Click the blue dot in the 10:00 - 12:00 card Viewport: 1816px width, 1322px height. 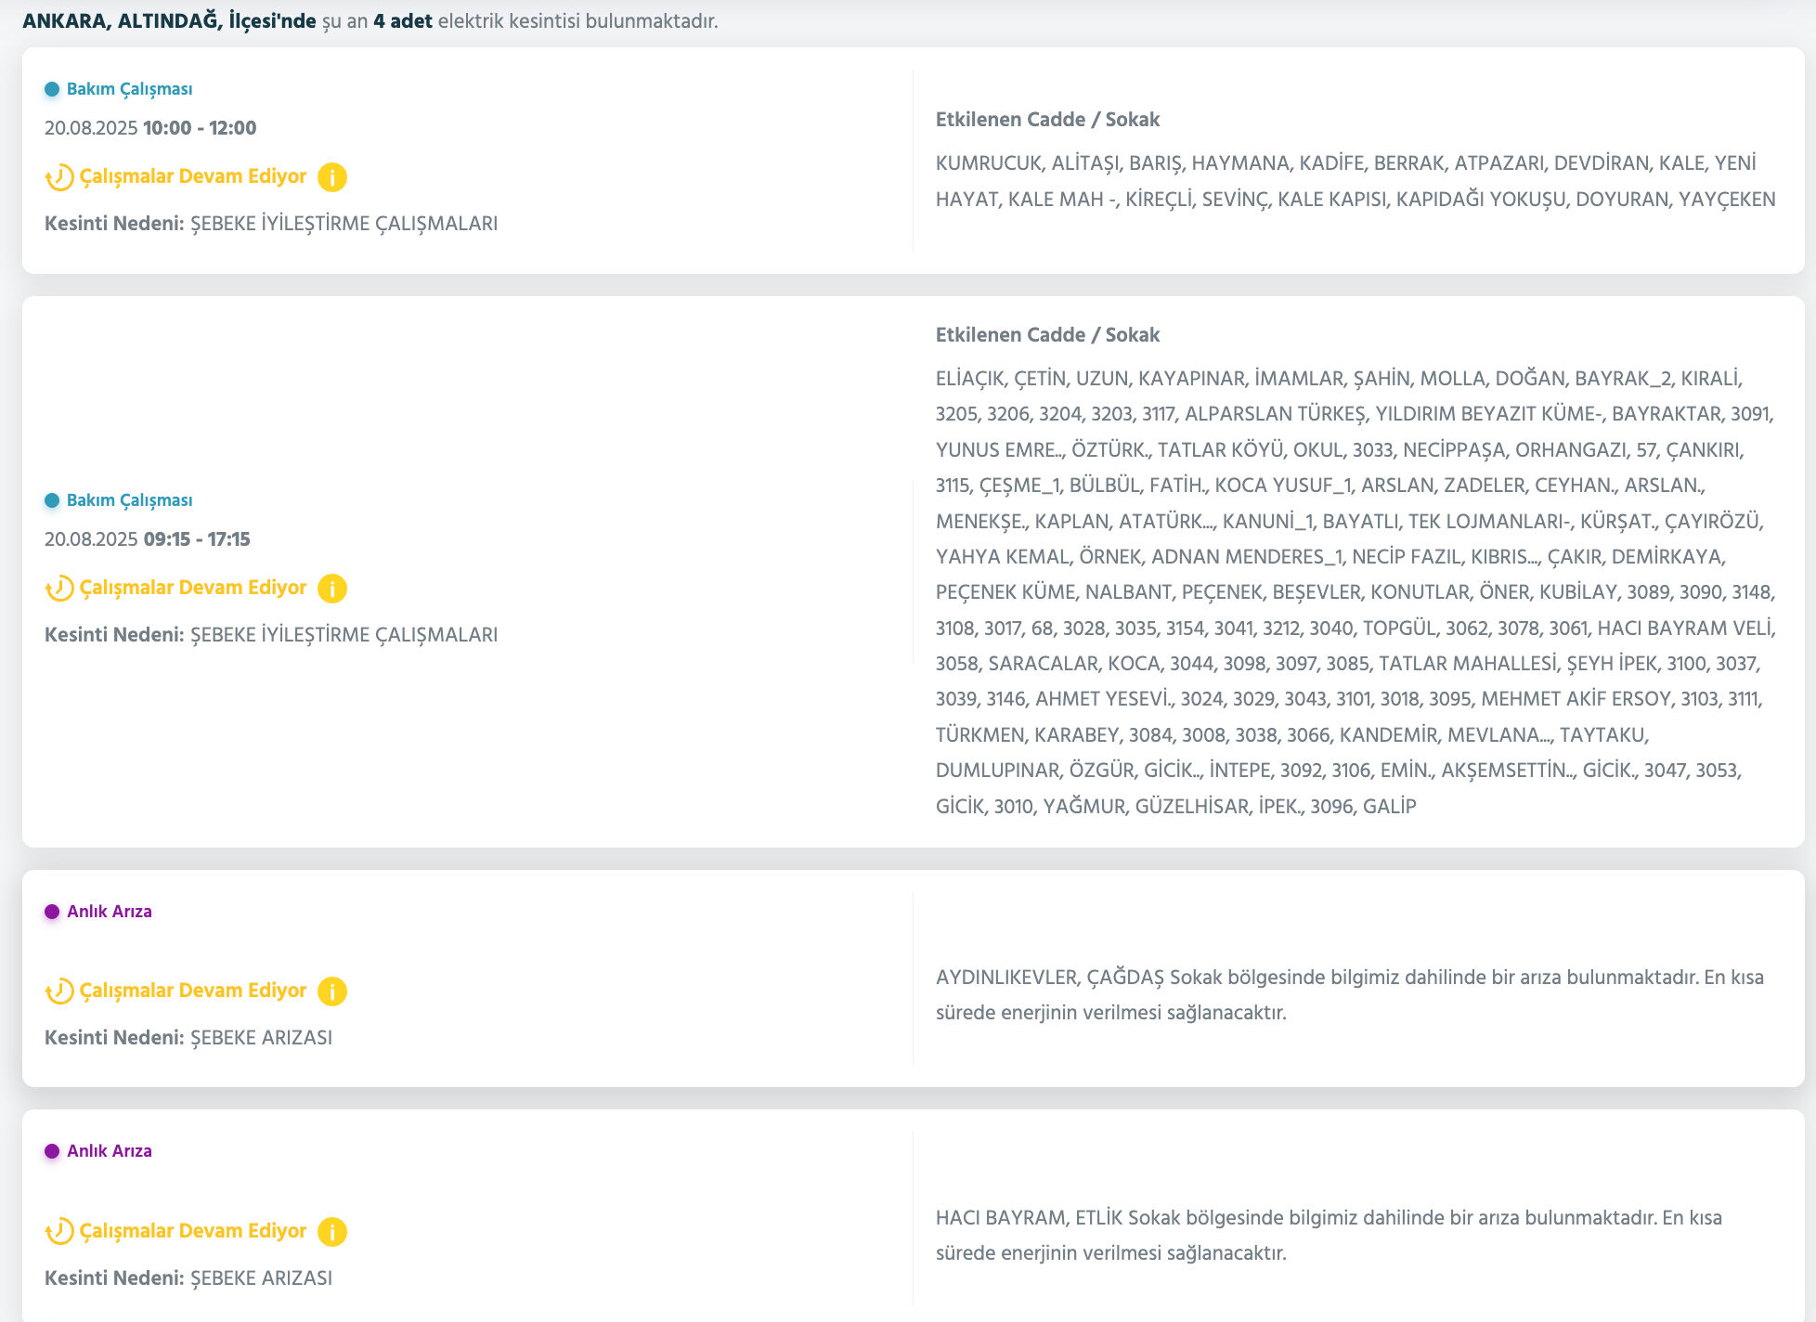pyautogui.click(x=52, y=89)
